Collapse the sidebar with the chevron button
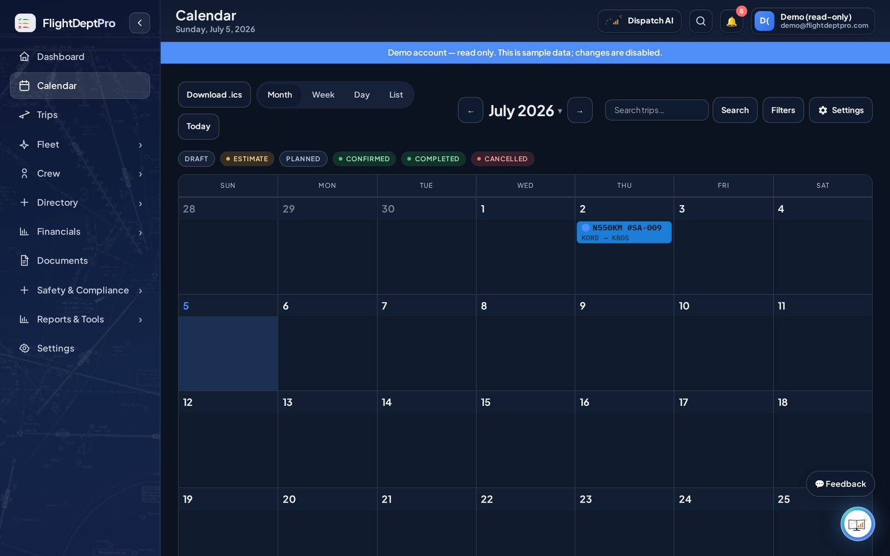 pos(140,23)
